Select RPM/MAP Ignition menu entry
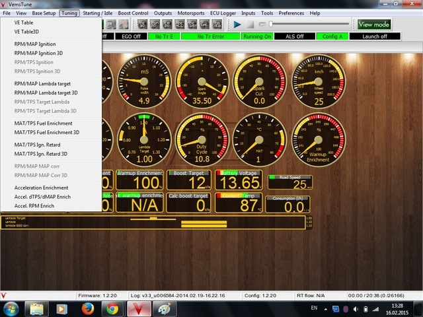 tap(52, 44)
